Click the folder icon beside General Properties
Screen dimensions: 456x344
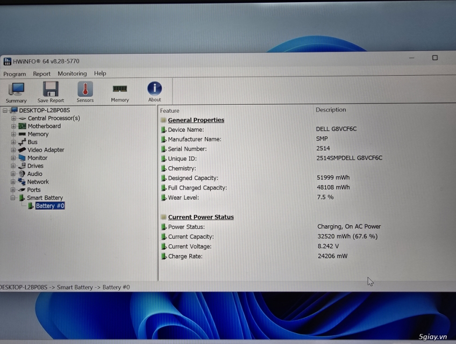[162, 120]
